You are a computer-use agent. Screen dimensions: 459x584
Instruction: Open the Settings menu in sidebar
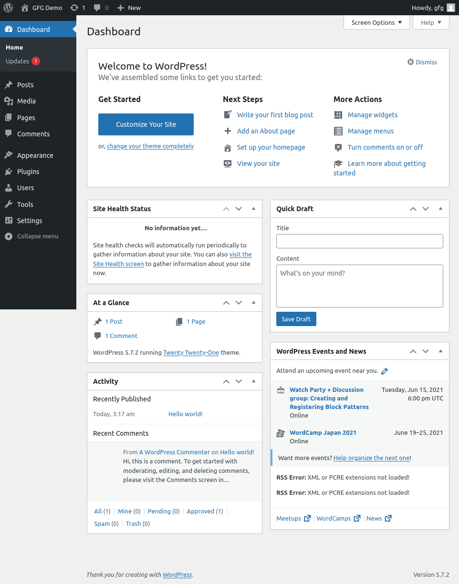click(30, 221)
